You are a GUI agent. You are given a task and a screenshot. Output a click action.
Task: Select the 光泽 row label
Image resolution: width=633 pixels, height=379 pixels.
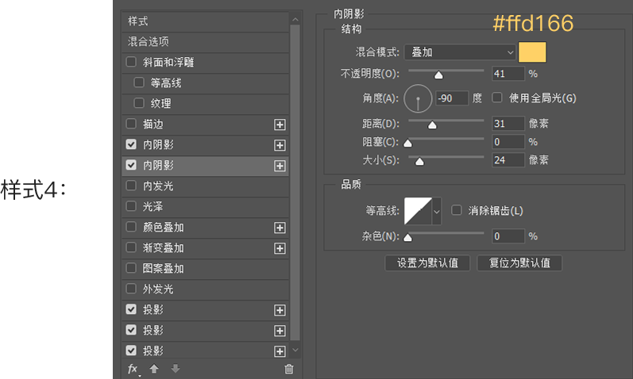tap(152, 206)
